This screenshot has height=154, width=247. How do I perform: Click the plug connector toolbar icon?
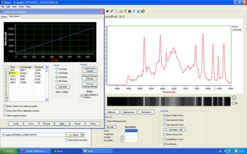[112, 11]
